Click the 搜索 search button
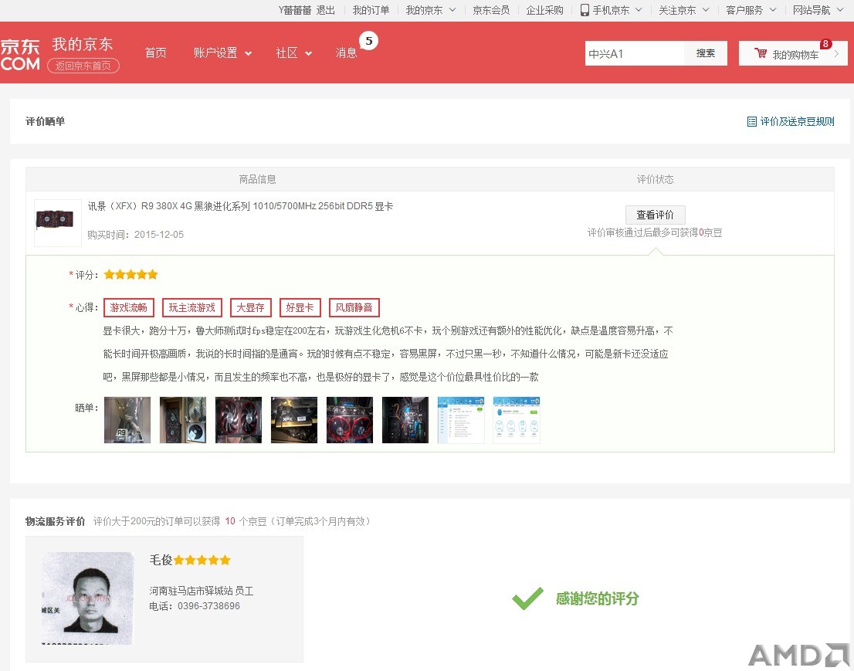Viewport: 854px width, 671px height. point(705,53)
